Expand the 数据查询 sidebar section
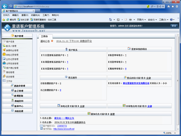 click(17, 96)
